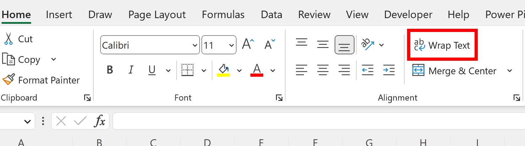Open the Calibri font name dropdown
The image size is (525, 146).
150,45
